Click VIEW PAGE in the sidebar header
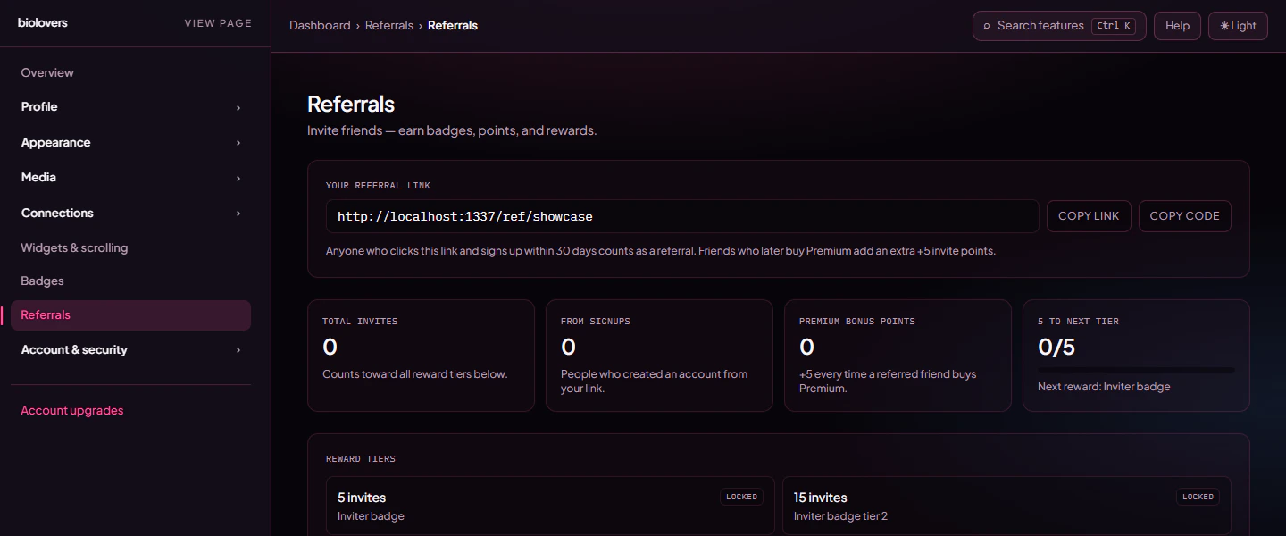The width and height of the screenshot is (1286, 536). (218, 23)
